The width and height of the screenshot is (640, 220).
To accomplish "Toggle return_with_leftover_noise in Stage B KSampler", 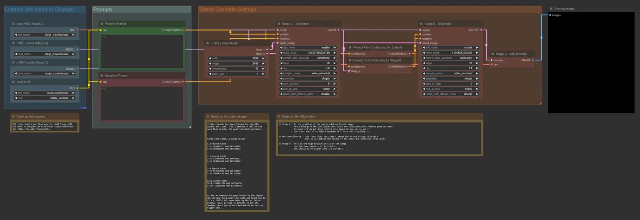I will (450, 94).
